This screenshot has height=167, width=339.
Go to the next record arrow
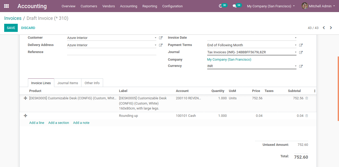pyautogui.click(x=331, y=28)
